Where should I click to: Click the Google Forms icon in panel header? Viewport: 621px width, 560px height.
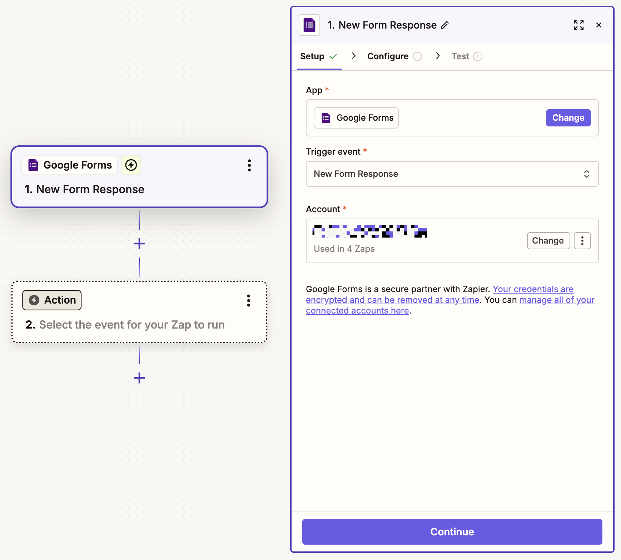309,25
